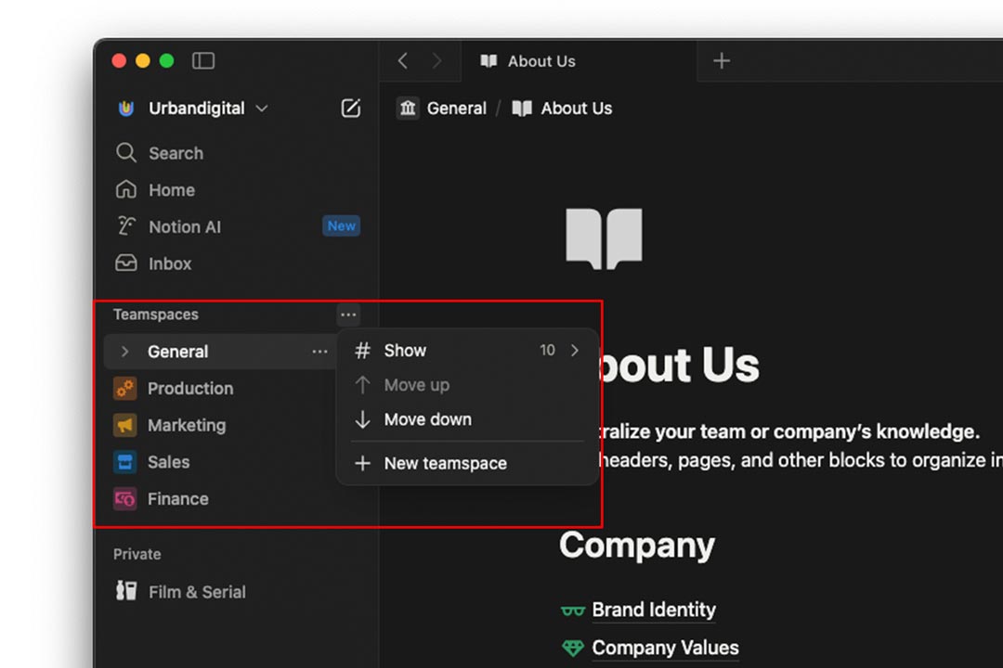Choose Move down in context menu
Viewport: 1003px width, 668px height.
pyautogui.click(x=467, y=419)
